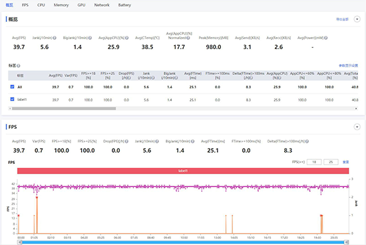Show help for Avg(AppCPU) Normalized metric
366x245 pixels.
coord(188,38)
